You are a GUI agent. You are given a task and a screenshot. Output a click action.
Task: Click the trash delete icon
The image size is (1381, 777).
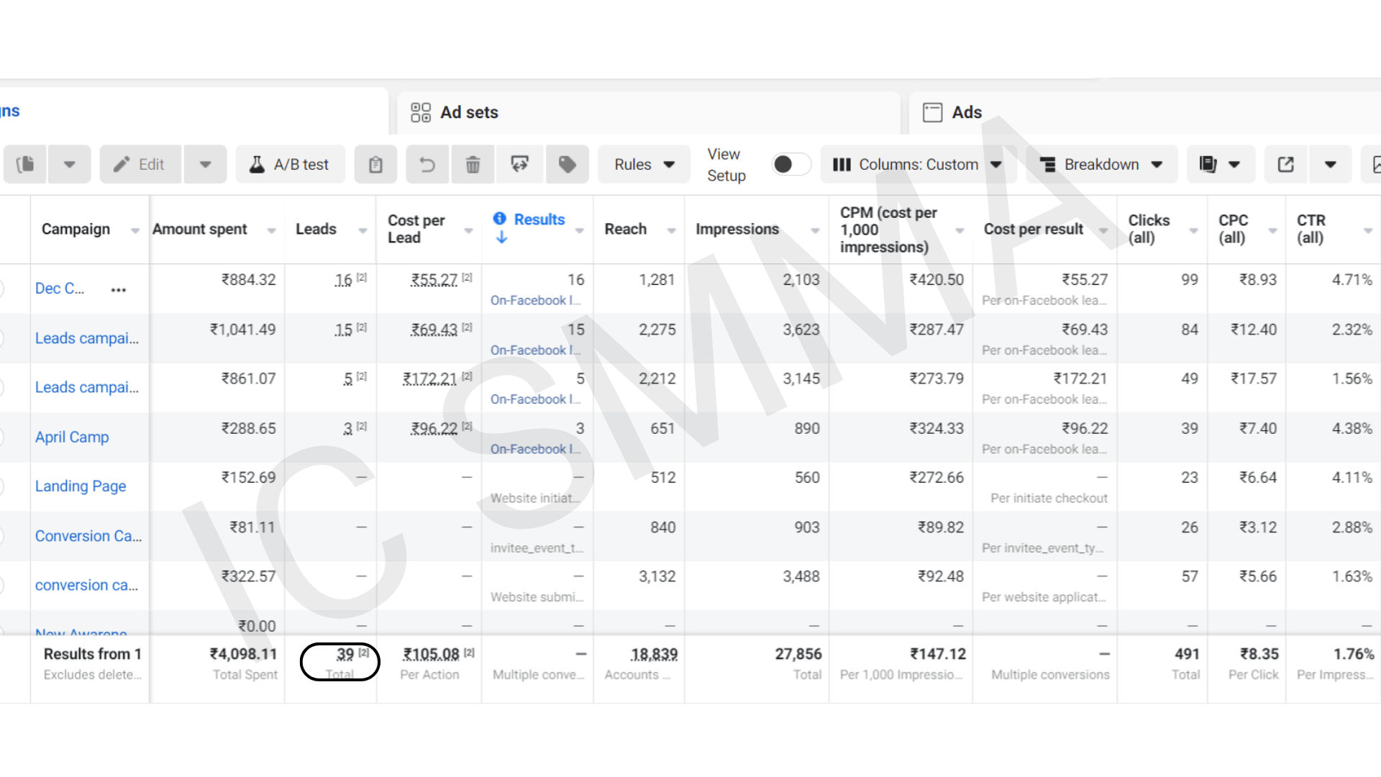473,165
